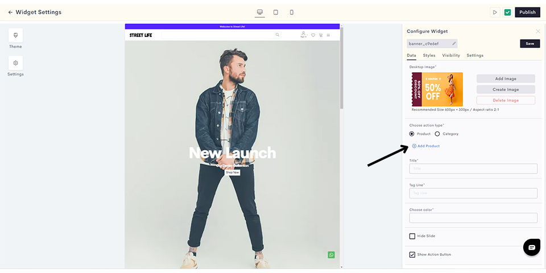Switch to the mobile preview icon
The width and height of the screenshot is (546, 273).
[x=292, y=12]
